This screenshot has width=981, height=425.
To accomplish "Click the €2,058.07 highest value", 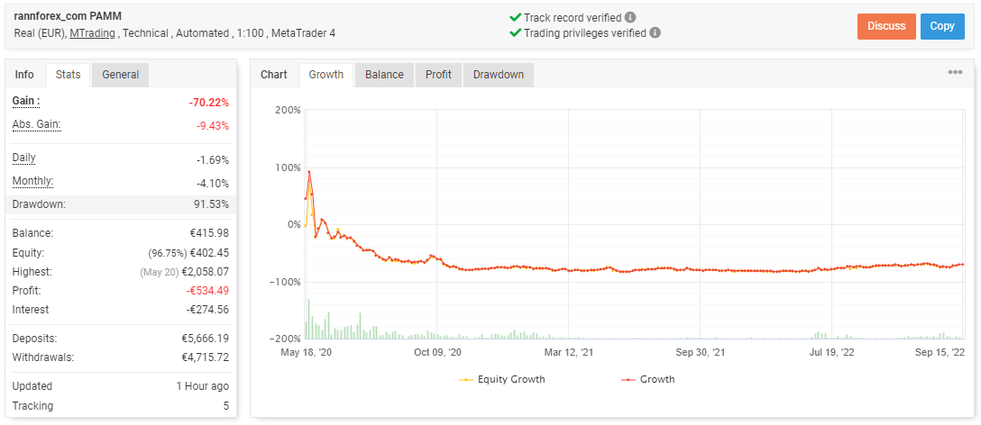I will pyautogui.click(x=206, y=272).
